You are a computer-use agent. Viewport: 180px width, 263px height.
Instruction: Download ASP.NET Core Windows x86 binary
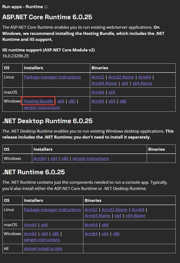[123, 101]
